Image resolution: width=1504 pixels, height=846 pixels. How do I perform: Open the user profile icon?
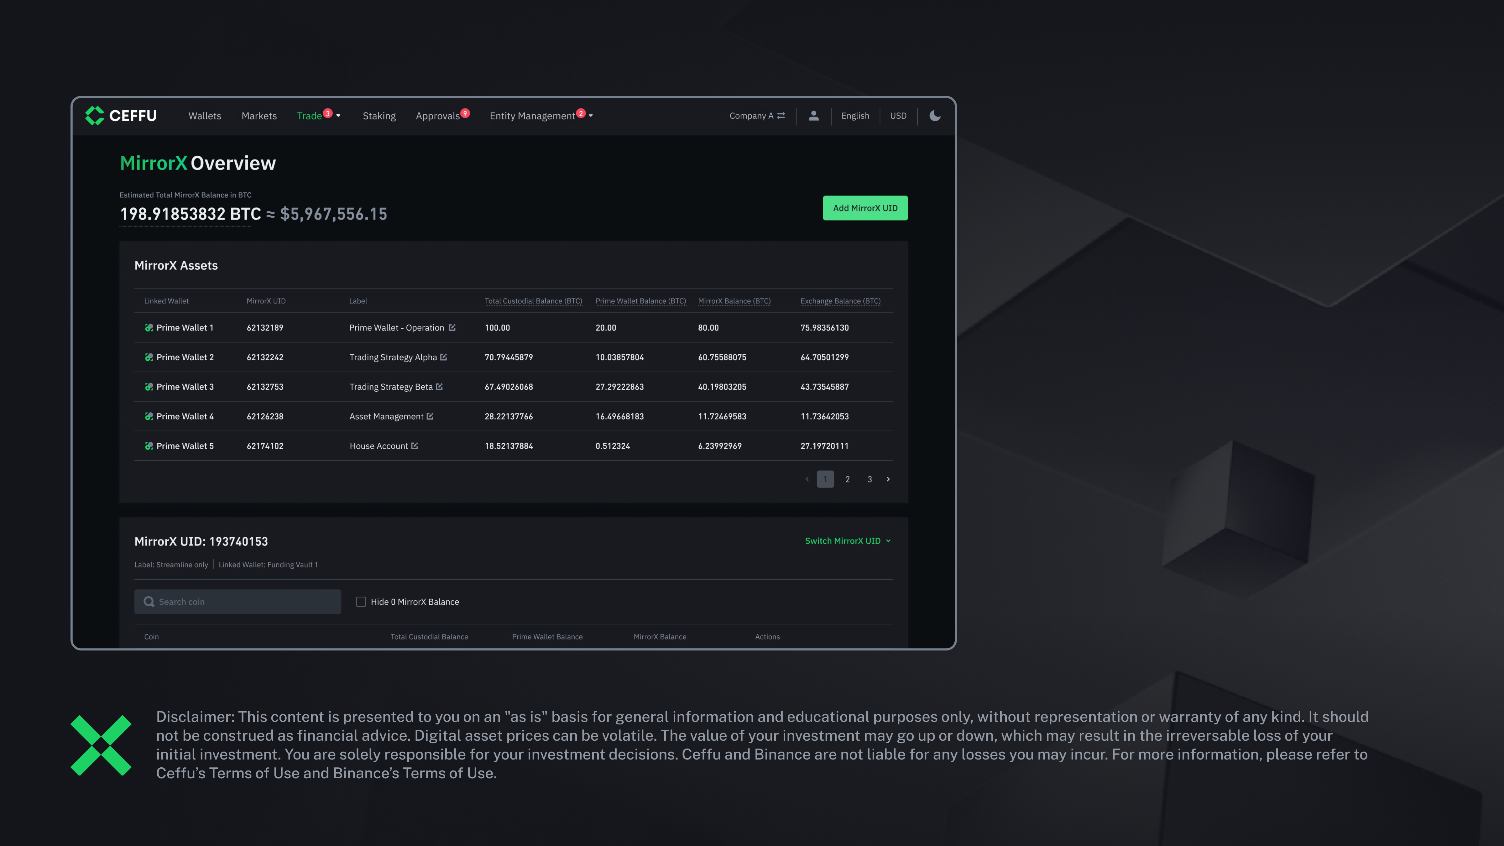(x=813, y=116)
